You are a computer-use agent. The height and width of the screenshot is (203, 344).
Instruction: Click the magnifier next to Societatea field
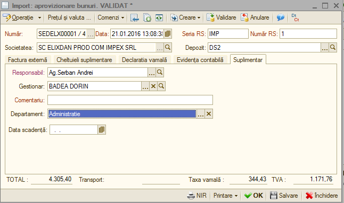point(168,47)
